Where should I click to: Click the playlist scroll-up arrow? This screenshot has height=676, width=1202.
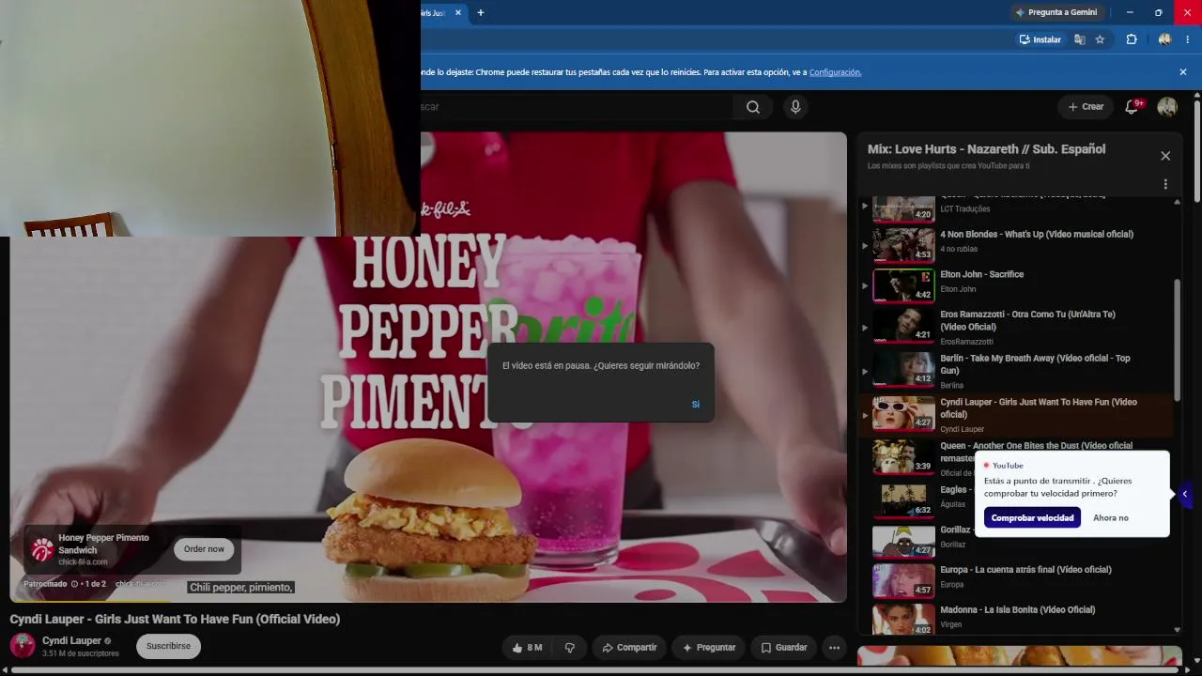(x=1178, y=202)
